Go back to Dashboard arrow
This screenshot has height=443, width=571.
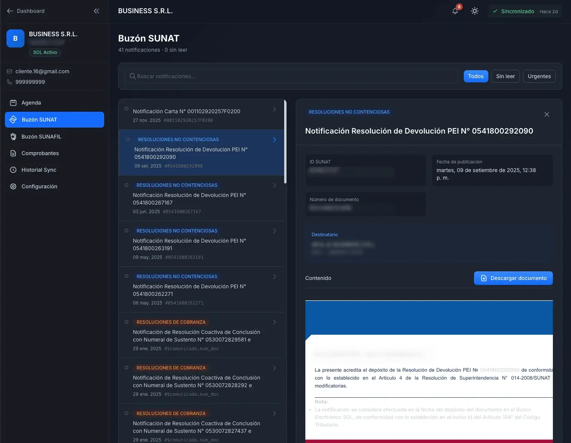[x=10, y=11]
